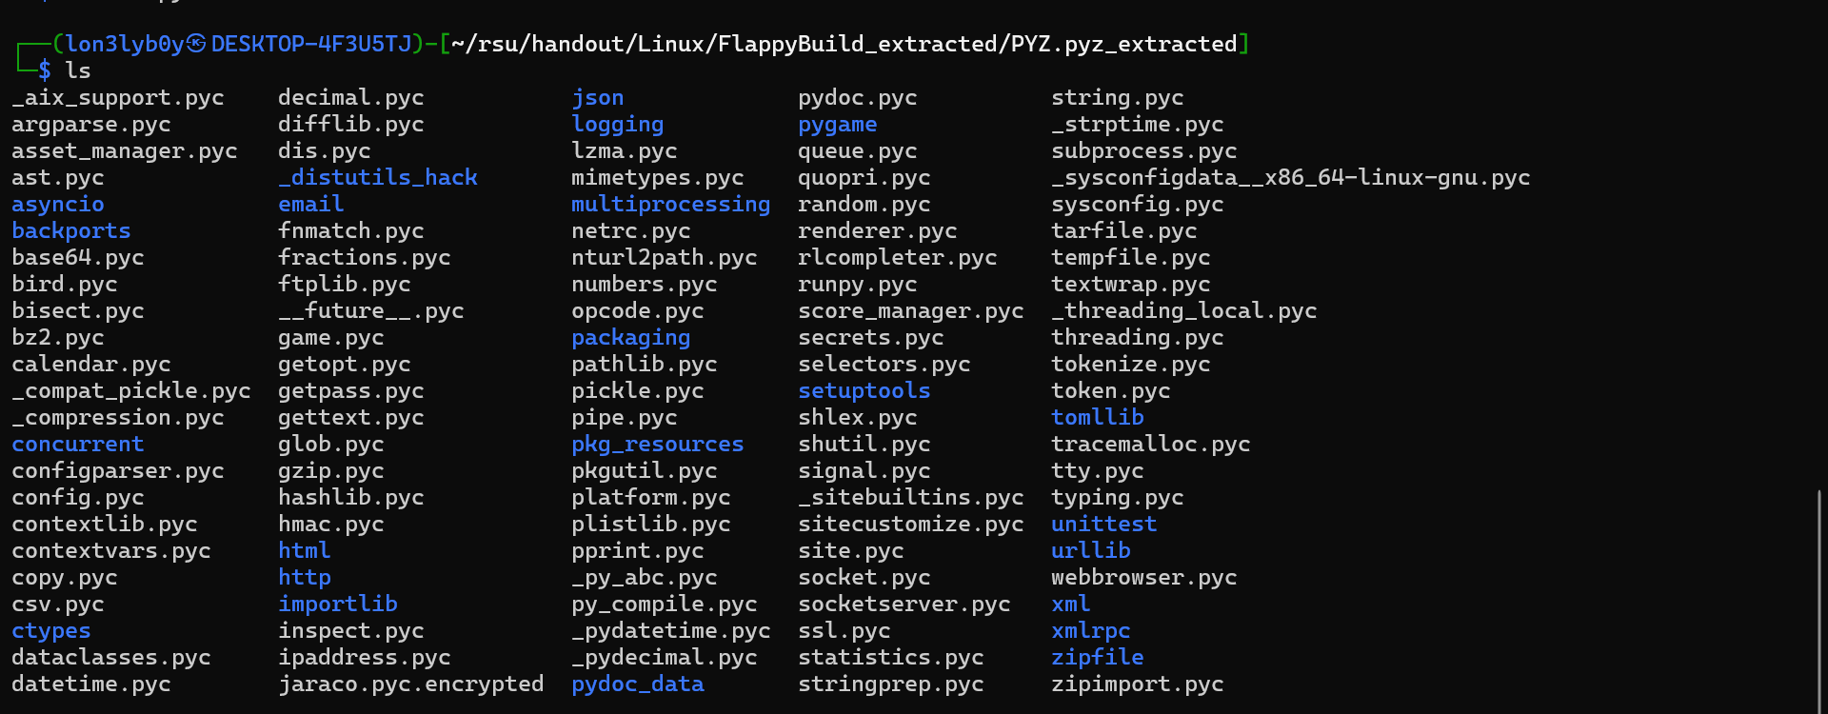Click the setuptools directory name

pyautogui.click(x=864, y=391)
